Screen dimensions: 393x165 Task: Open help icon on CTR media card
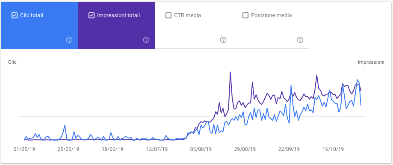pos(223,40)
